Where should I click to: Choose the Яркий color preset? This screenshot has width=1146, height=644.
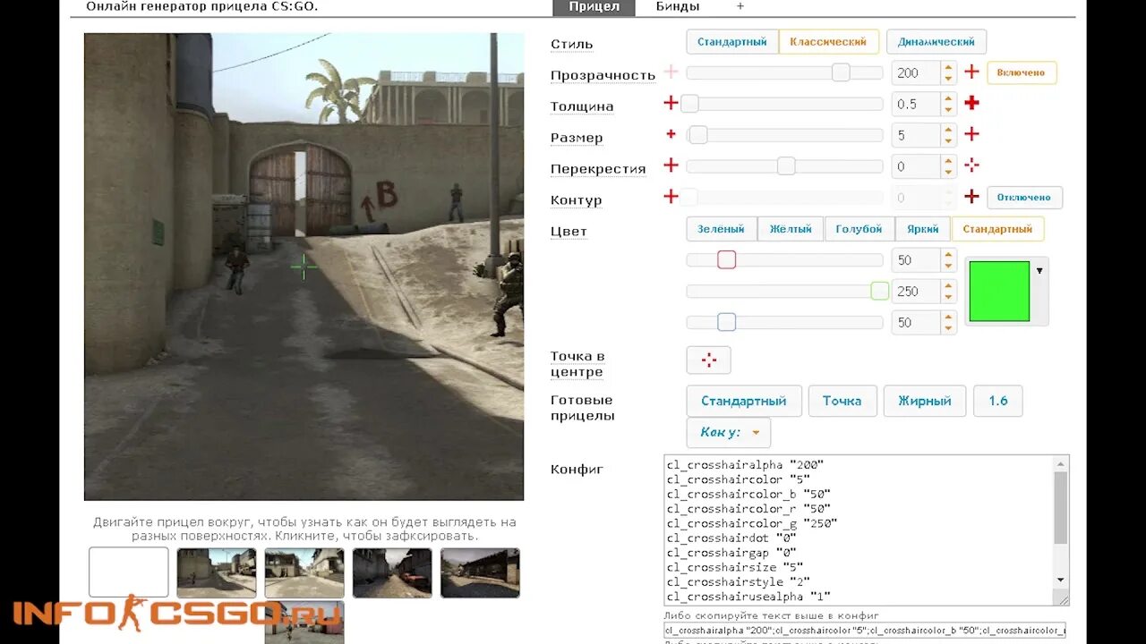pyautogui.click(x=923, y=229)
